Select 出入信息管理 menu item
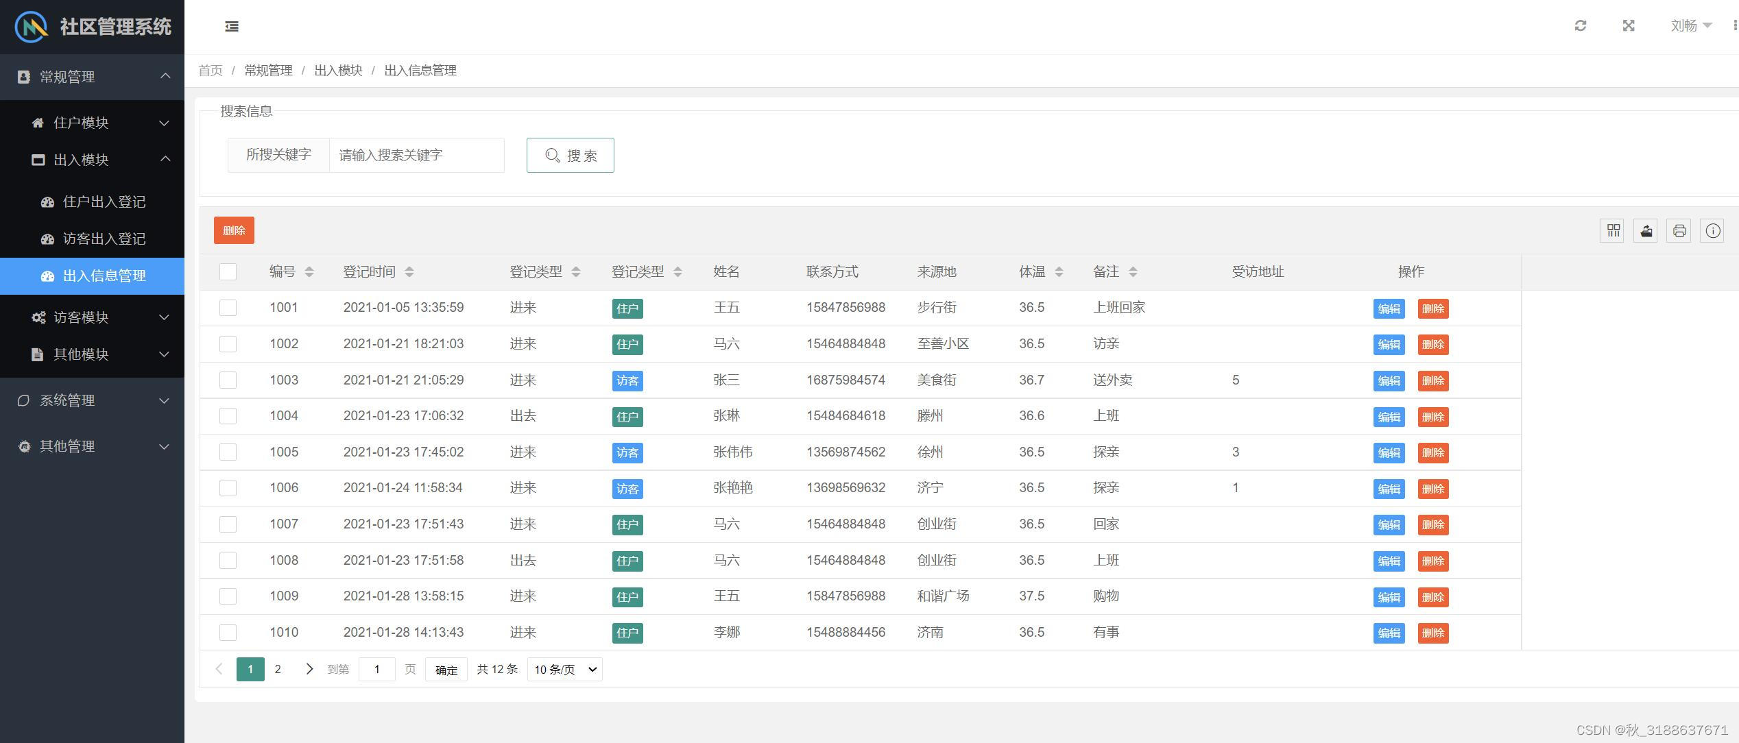 pos(92,276)
